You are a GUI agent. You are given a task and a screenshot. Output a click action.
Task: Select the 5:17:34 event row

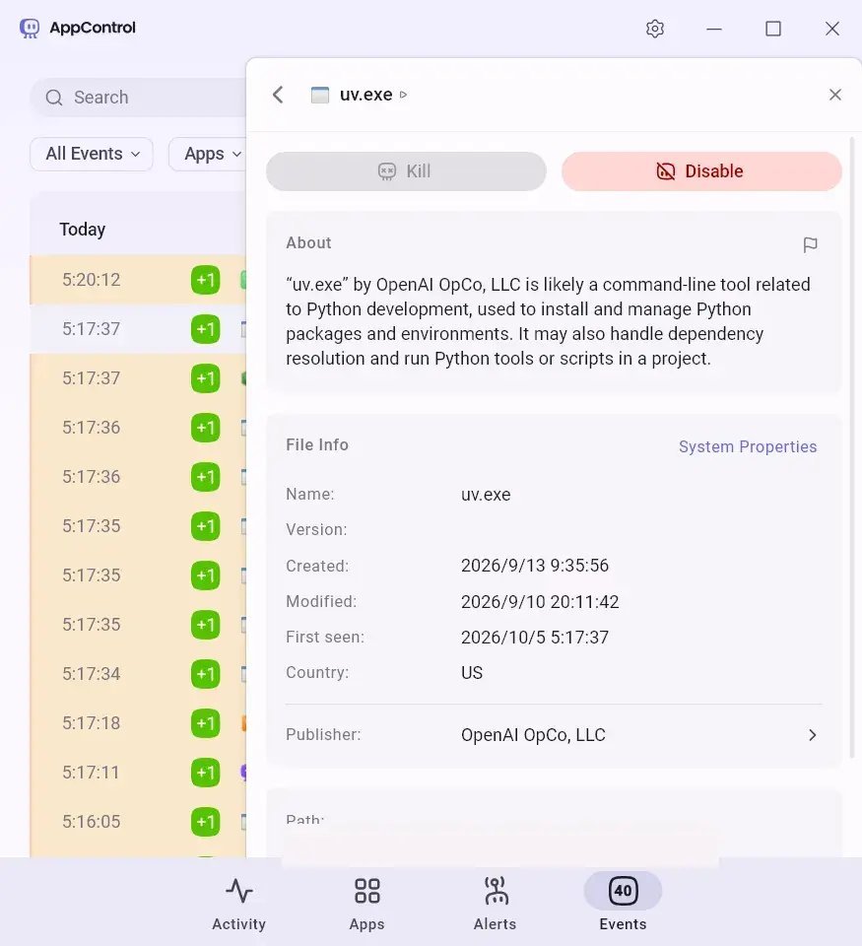tap(138, 674)
